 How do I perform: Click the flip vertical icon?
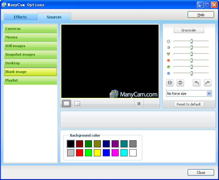180,83
